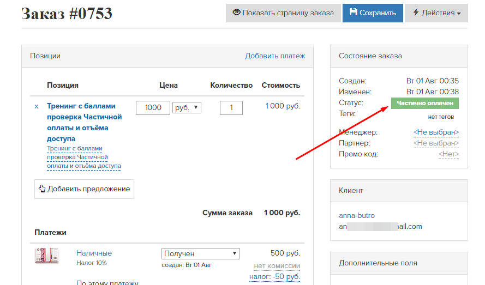Open the Получен payment status dropdown
485x285 pixels.
pos(200,253)
